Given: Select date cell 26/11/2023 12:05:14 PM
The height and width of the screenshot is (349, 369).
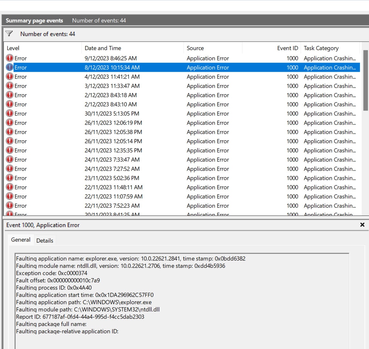Looking at the screenshot, I should [x=113, y=141].
